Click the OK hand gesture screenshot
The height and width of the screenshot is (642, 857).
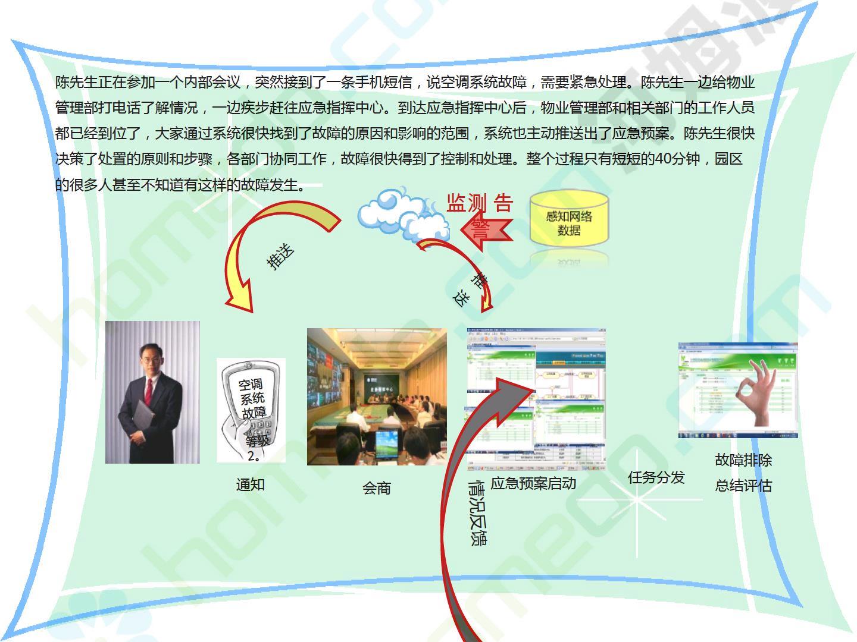738,391
